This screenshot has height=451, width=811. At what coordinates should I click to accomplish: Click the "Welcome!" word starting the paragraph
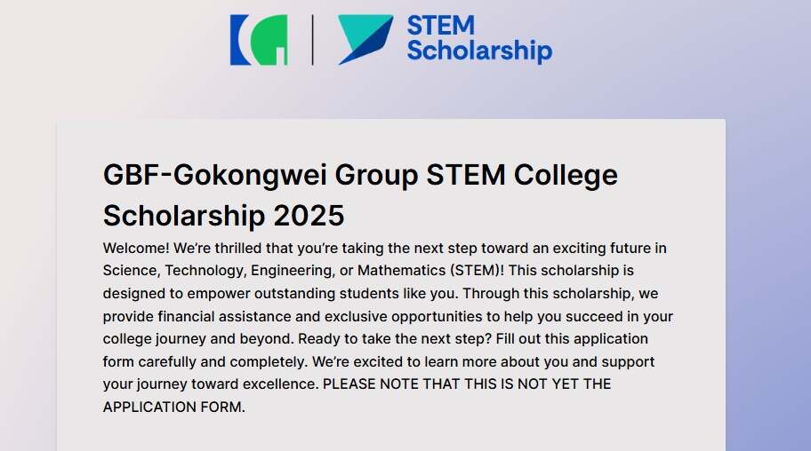[136, 248]
